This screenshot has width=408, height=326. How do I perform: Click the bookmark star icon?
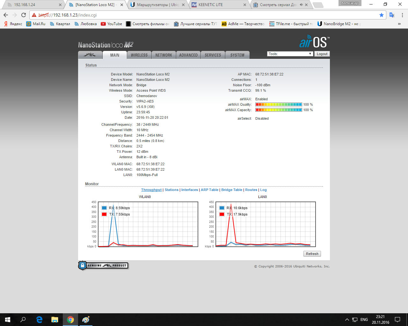point(382,15)
